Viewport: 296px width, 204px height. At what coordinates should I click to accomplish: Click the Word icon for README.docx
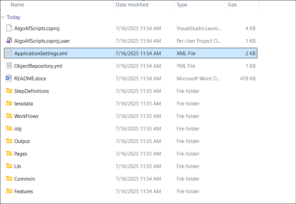tap(9, 78)
